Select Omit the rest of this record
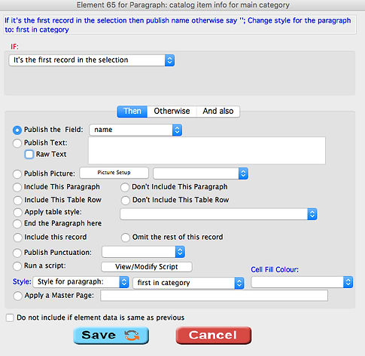 pos(125,238)
